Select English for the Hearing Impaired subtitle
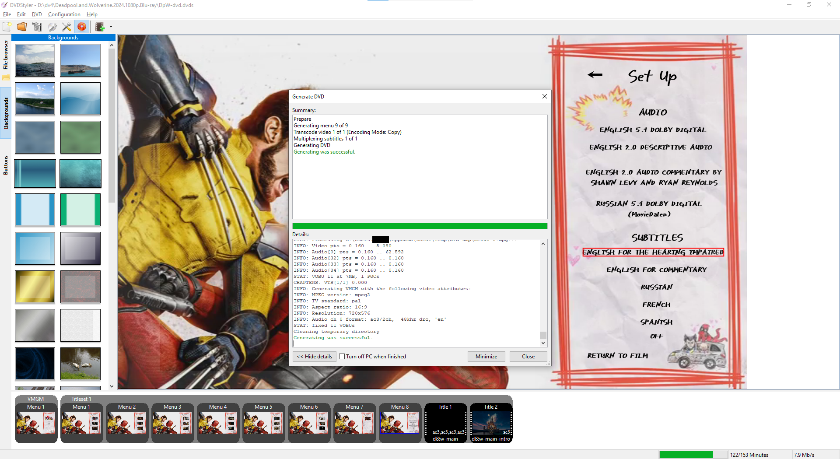The height and width of the screenshot is (459, 840). pos(653,252)
